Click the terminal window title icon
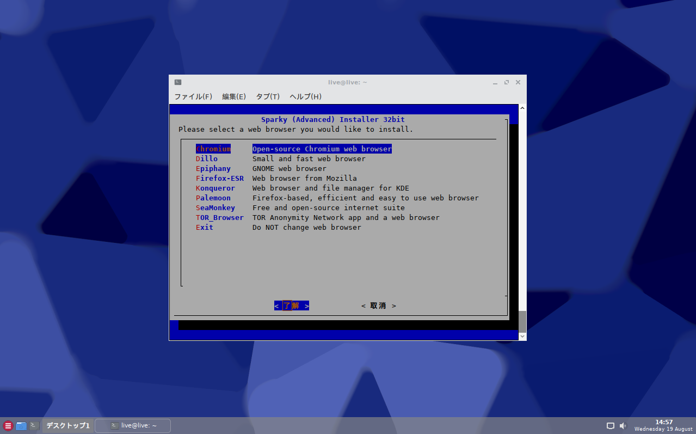The width and height of the screenshot is (696, 434). tap(178, 82)
